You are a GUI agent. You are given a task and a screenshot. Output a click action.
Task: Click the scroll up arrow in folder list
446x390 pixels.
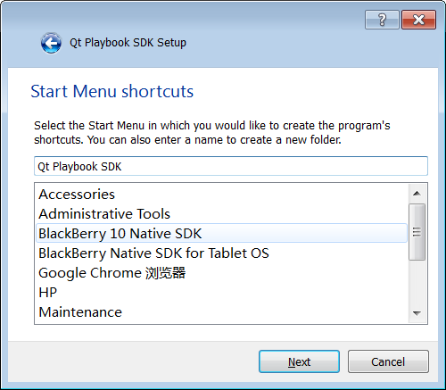click(x=417, y=194)
